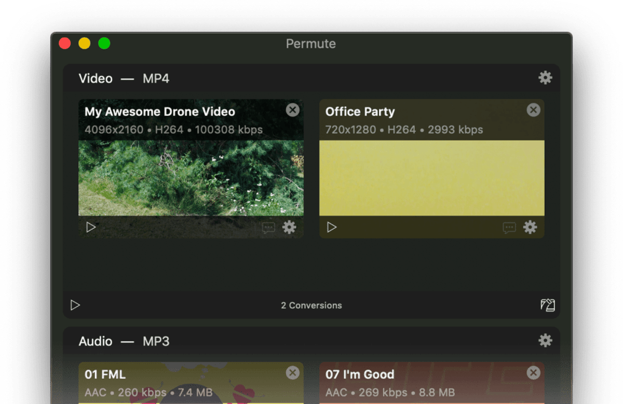This screenshot has width=623, height=404.
Task: Remove 07 I'm Good from the Audio queue
Action: coord(533,373)
